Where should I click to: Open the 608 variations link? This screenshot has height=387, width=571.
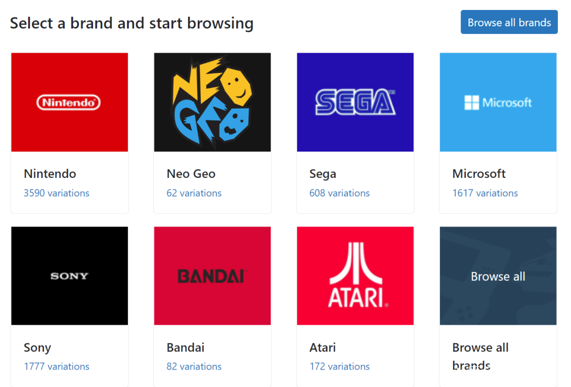[x=339, y=193]
